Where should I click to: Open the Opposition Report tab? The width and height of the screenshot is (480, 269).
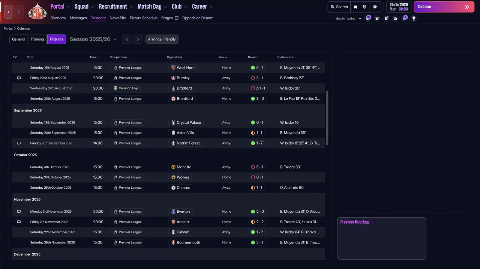click(197, 18)
